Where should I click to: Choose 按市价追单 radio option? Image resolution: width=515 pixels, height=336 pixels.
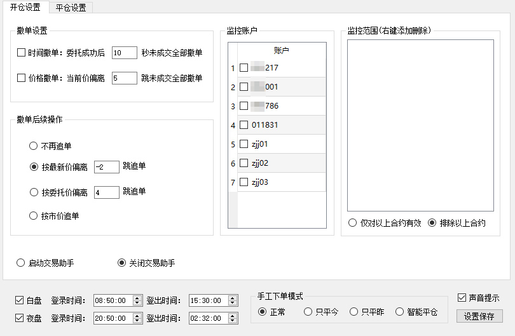[x=34, y=216]
